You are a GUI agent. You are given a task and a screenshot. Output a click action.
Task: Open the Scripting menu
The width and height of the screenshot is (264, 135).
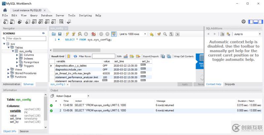[x=85, y=15]
